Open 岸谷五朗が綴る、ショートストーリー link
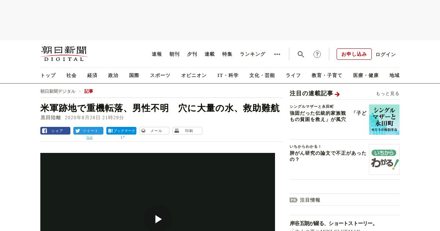The width and height of the screenshot is (440, 231). pyautogui.click(x=333, y=223)
